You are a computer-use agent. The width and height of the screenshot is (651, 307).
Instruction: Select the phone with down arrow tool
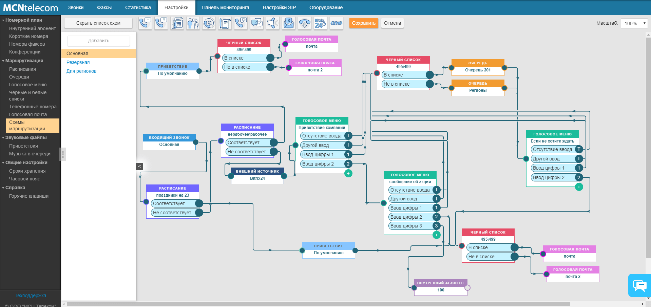pyautogui.click(x=305, y=23)
